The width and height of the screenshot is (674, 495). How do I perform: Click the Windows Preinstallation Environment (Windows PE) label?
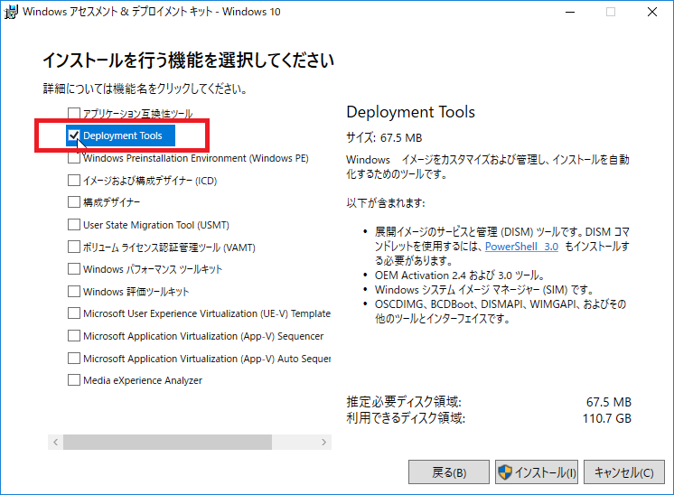tap(196, 159)
